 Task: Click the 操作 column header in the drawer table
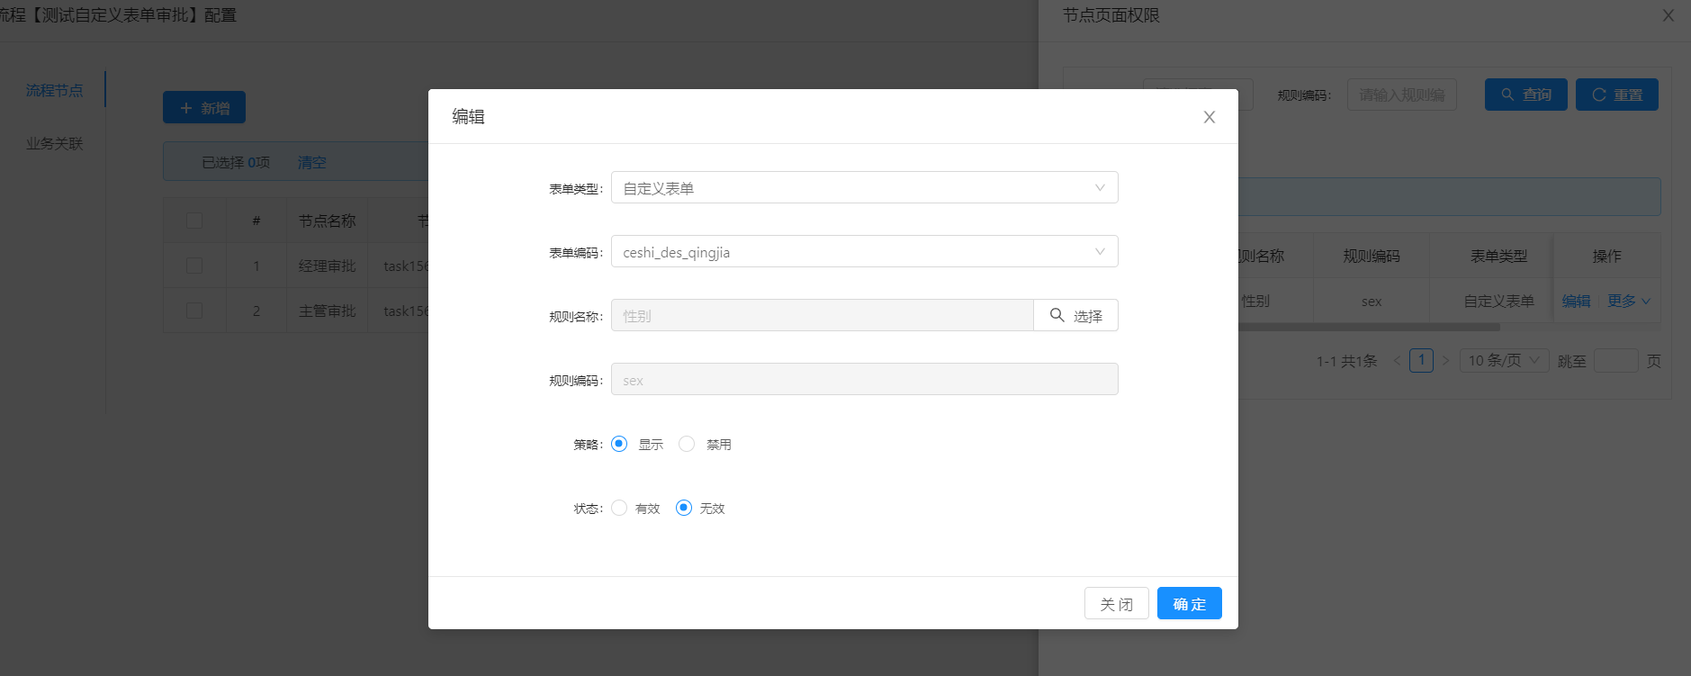pos(1606,256)
